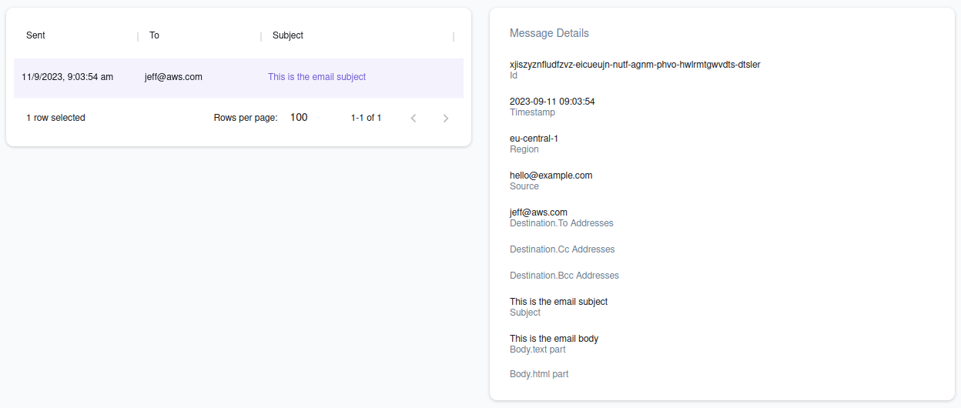Click the hello@example.com source address
This screenshot has width=961, height=408.
click(x=551, y=176)
